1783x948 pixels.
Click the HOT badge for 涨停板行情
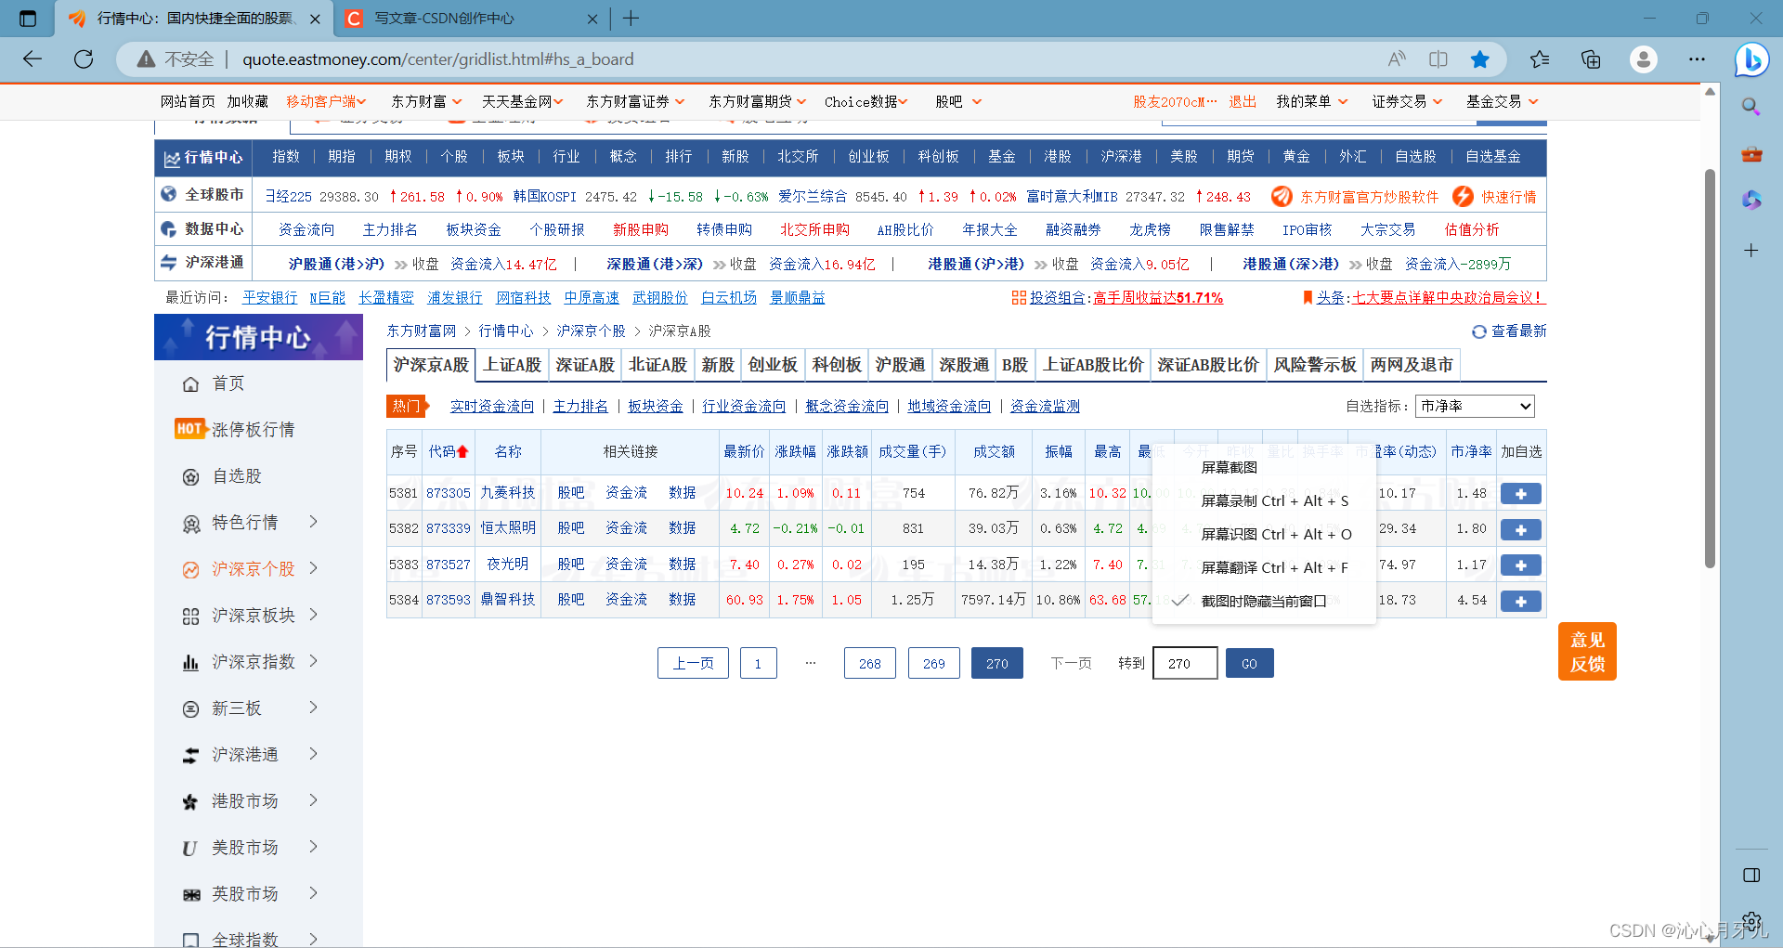click(189, 428)
